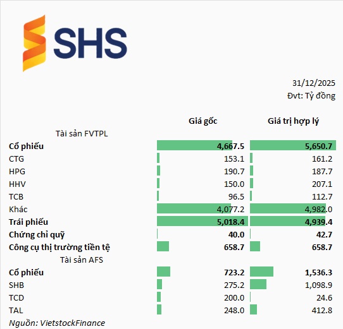Image resolution: width=343 pixels, height=329 pixels.
Task: Click the Nguồn: VietstockFinance source text
Action: (57, 323)
